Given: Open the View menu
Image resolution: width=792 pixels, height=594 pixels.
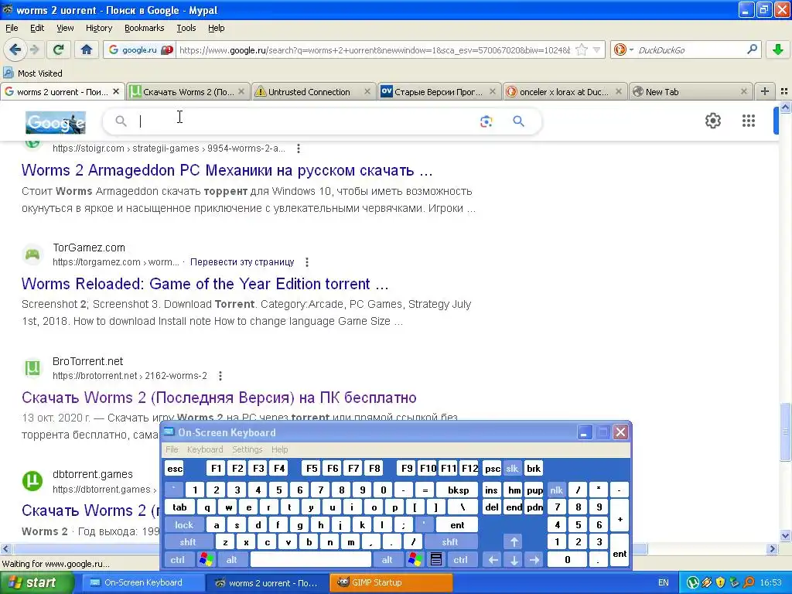Looking at the screenshot, I should pos(65,28).
